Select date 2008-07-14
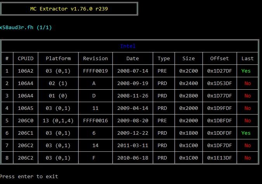The height and width of the screenshot is (184, 262). [x=132, y=71]
